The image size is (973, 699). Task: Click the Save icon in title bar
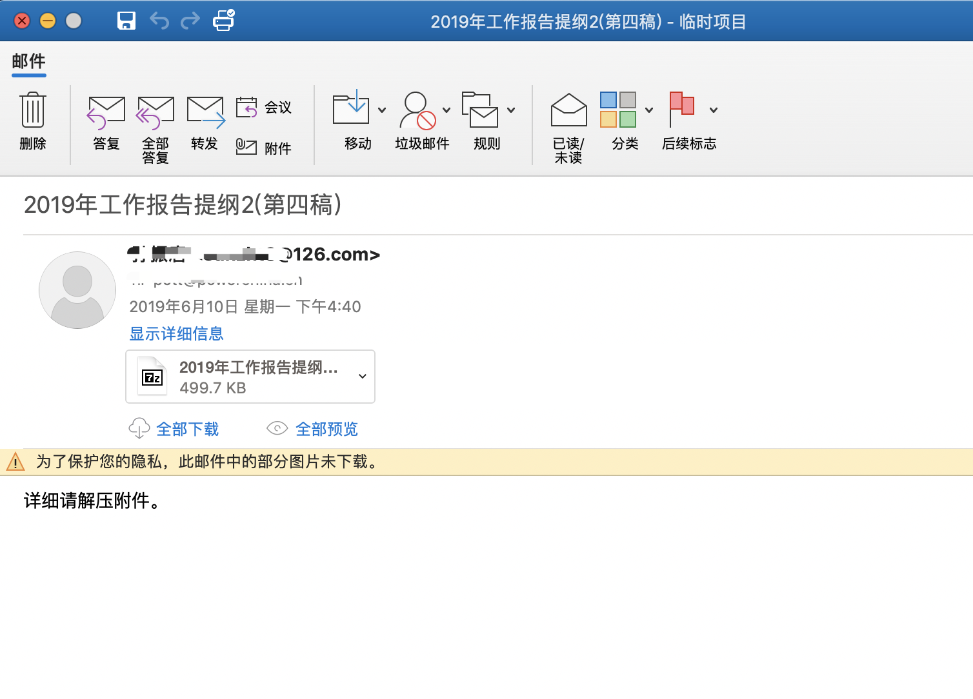click(126, 21)
